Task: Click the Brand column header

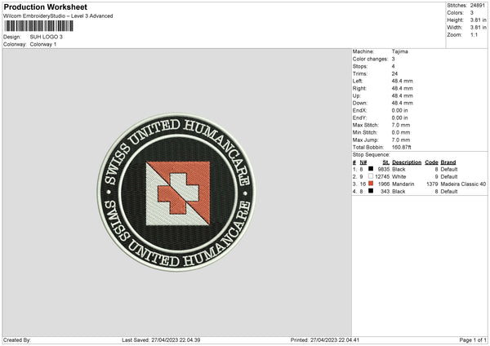Action: pos(448,162)
